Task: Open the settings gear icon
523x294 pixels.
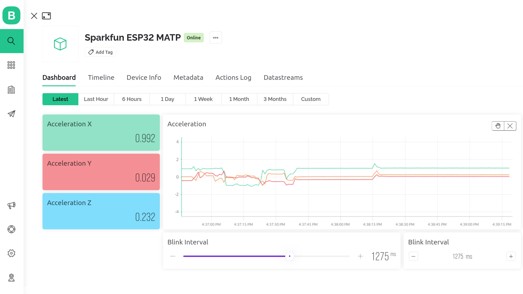Action: [x=11, y=253]
